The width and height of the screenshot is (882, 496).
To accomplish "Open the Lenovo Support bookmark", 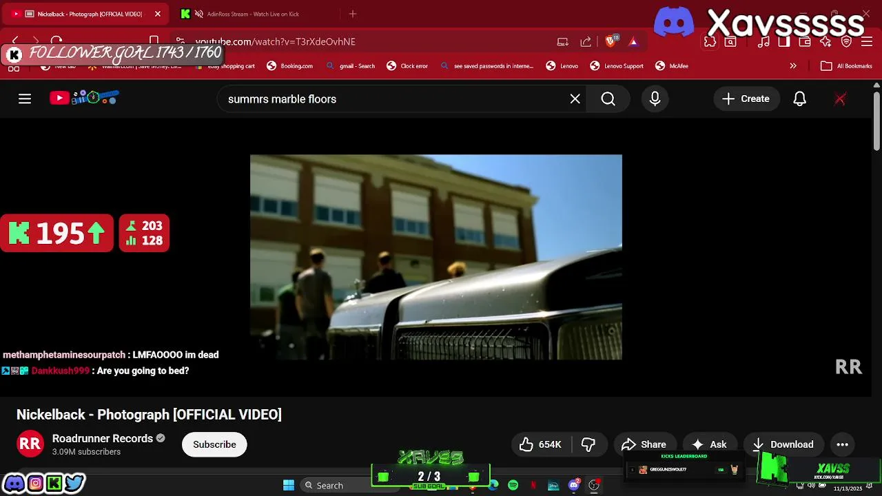I will click(x=617, y=66).
